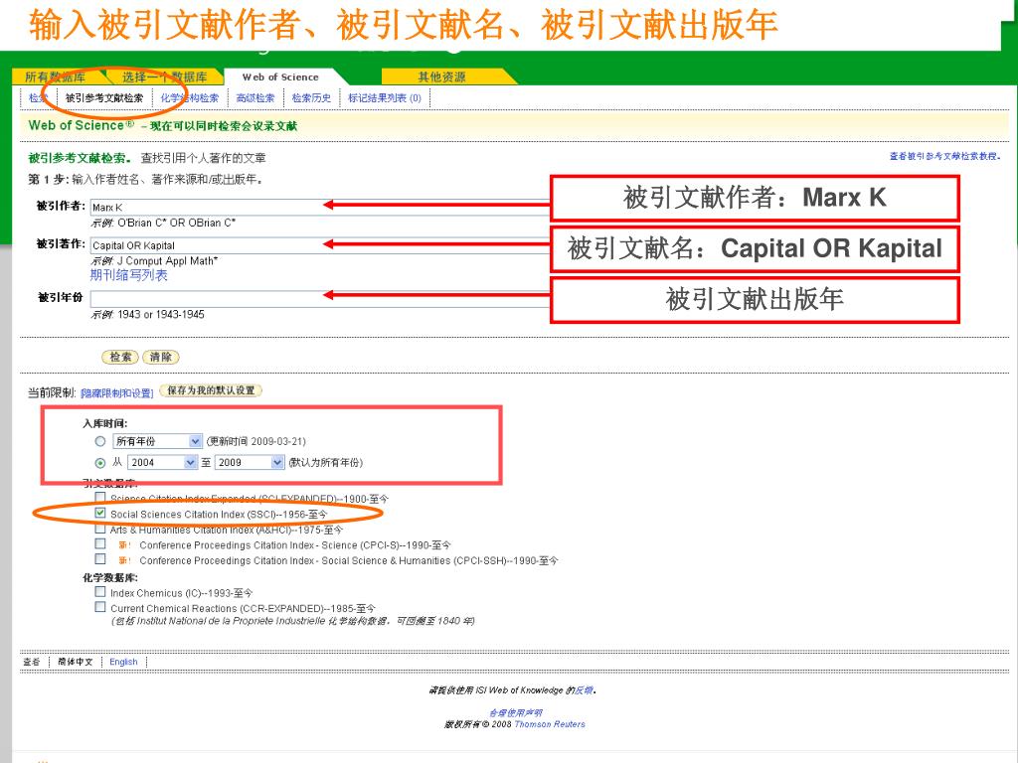
Task: Open the 被引参考文献检索 sub-tab
Action: click(104, 98)
